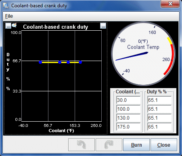Click the Coolant Temp gauge needle

pyautogui.click(x=132, y=56)
